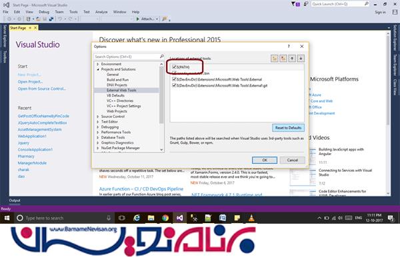The image size is (400, 257).
Task: Expand the Debugging node
Action: (98, 127)
